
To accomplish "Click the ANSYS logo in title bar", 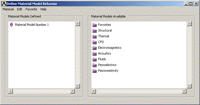I will coord(4,4).
